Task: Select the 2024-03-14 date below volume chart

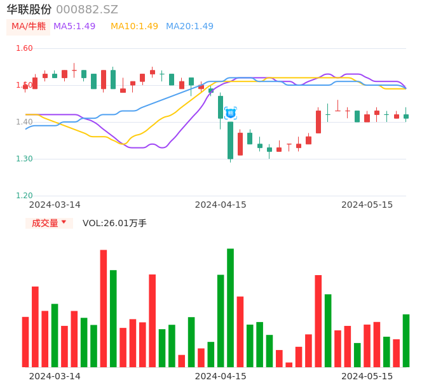Action: (x=55, y=376)
